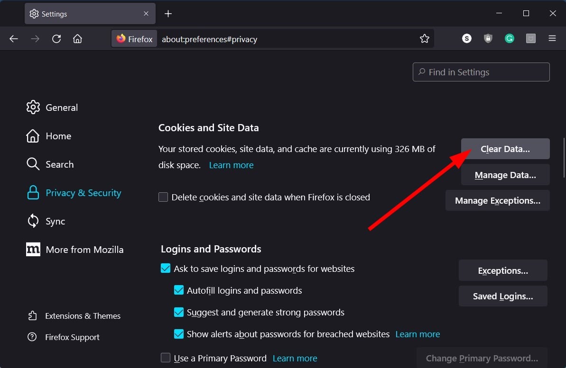This screenshot has width=566, height=368.
Task: Open the Search settings section
Action: (60, 164)
